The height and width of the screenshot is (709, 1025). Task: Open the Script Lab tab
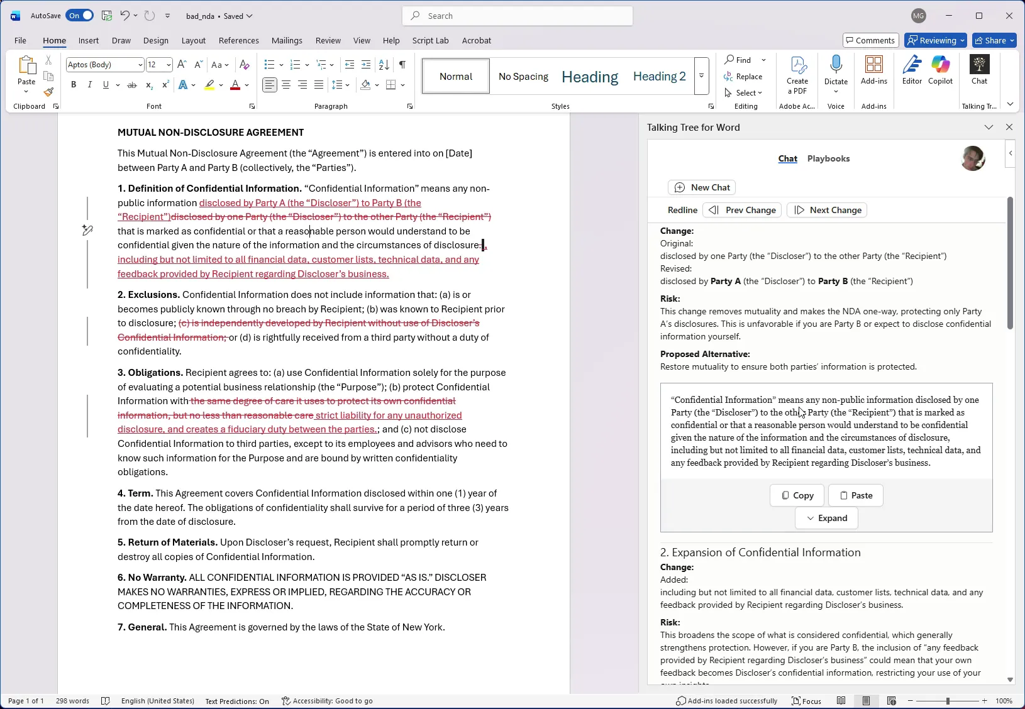pyautogui.click(x=431, y=40)
